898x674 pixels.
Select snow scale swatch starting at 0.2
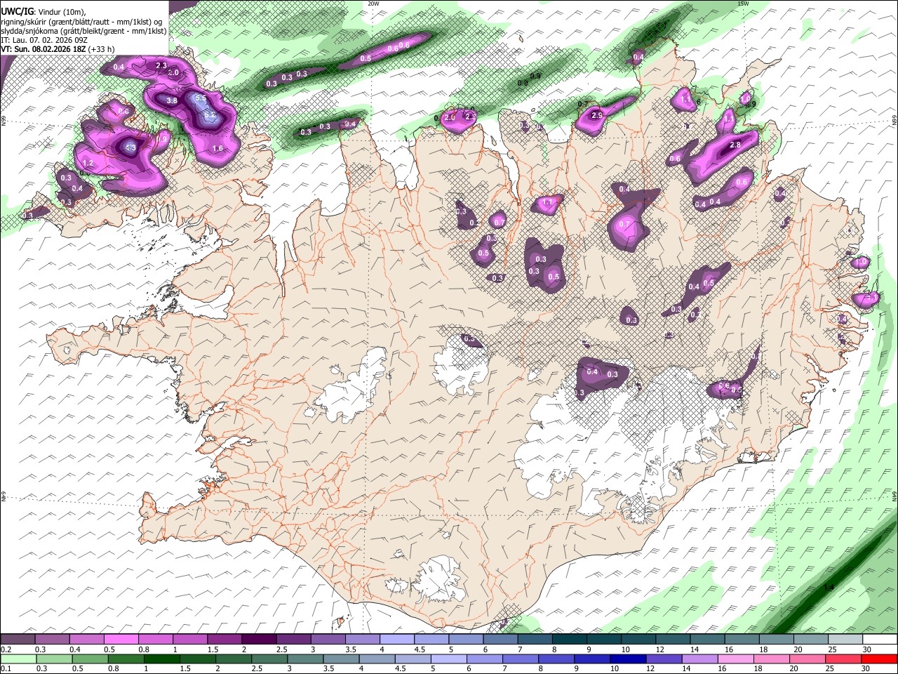18,640
